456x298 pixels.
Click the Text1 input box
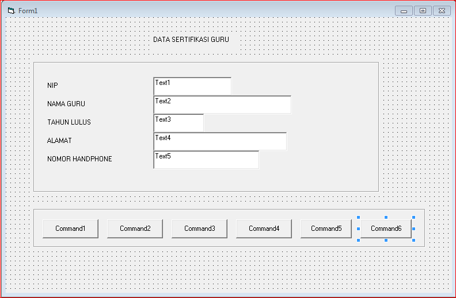[192, 86]
